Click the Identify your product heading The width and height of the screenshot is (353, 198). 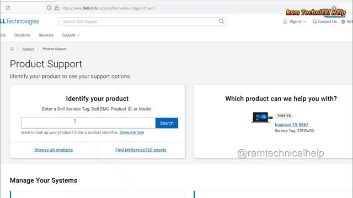coord(97,98)
